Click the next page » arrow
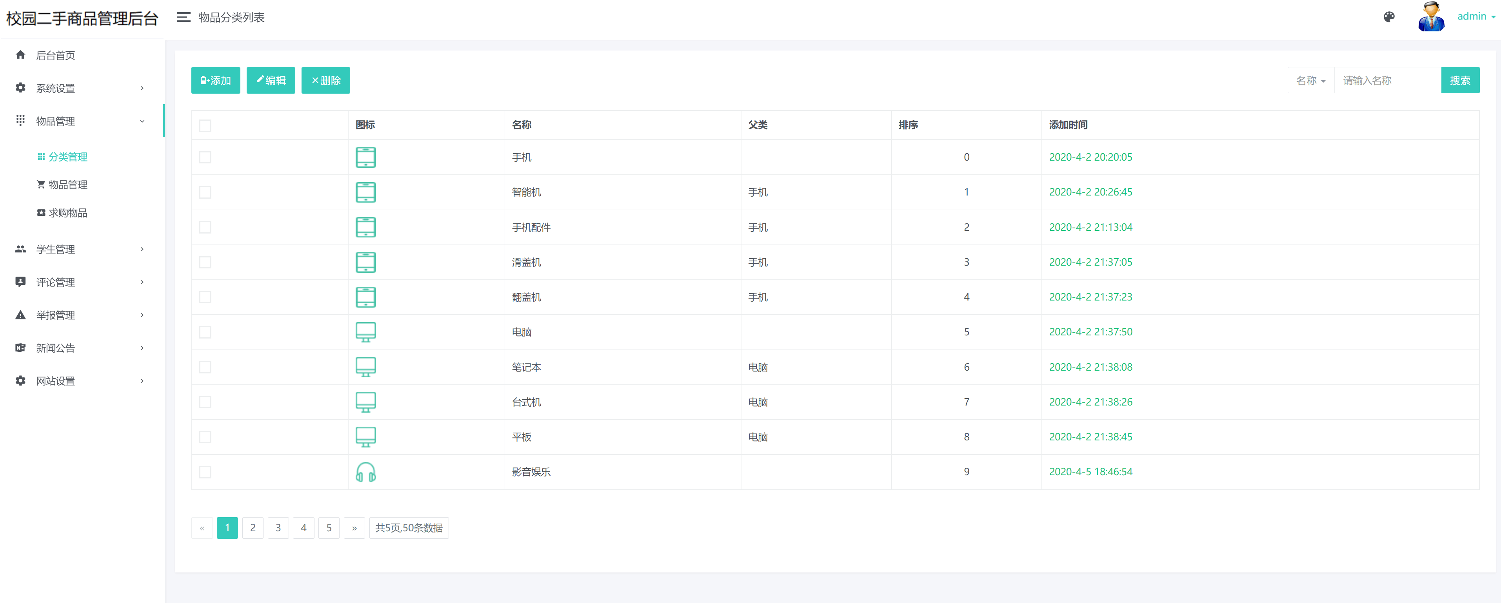1501x603 pixels. click(x=354, y=528)
